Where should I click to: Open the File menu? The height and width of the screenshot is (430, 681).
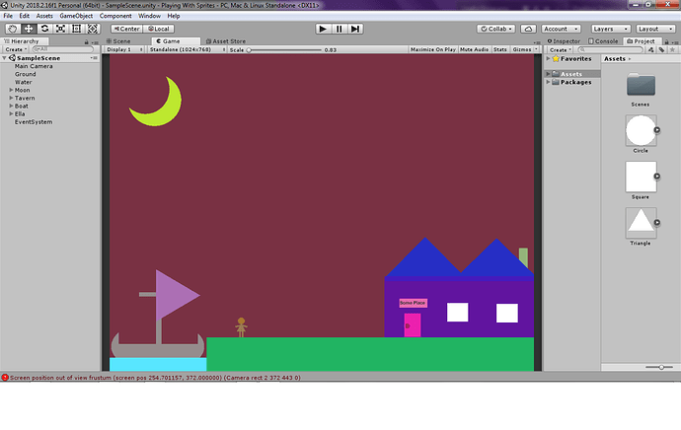[x=8, y=16]
